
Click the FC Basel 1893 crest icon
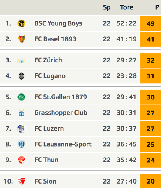point(21,39)
